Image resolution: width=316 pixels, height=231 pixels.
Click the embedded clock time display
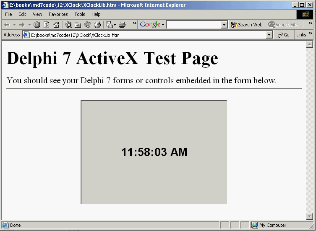(x=154, y=152)
